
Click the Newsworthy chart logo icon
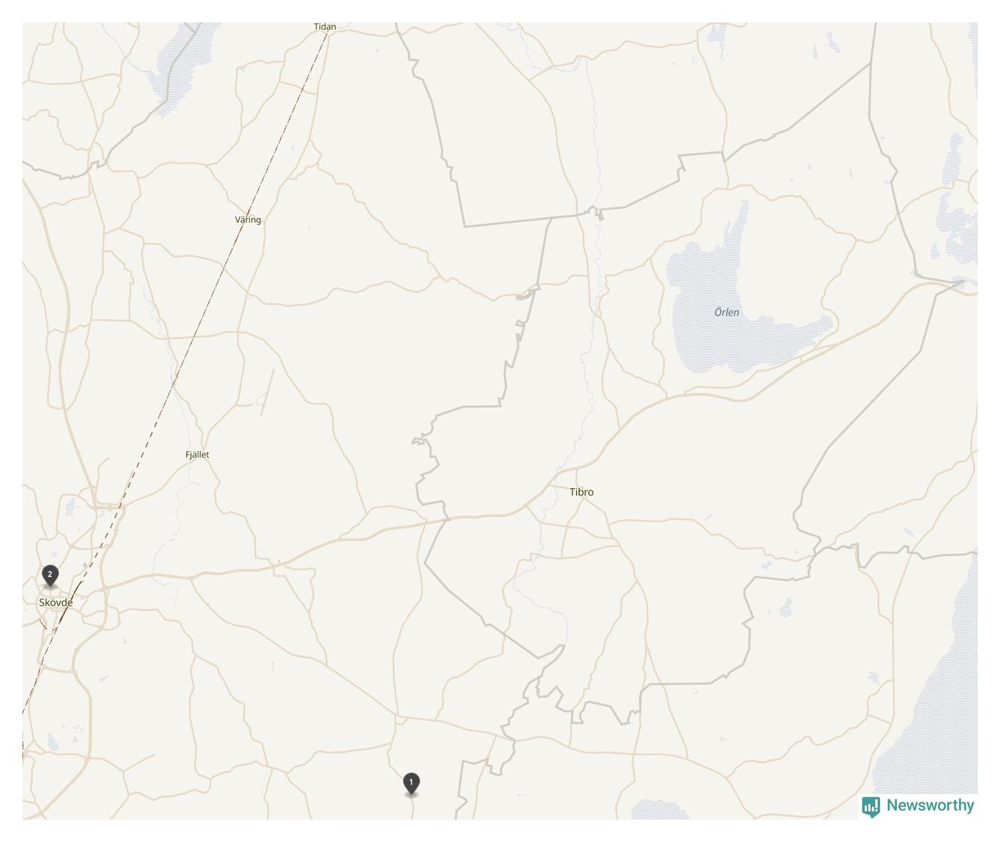coord(871,807)
